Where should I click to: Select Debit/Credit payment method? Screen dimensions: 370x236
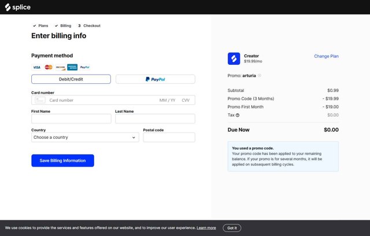coord(71,79)
